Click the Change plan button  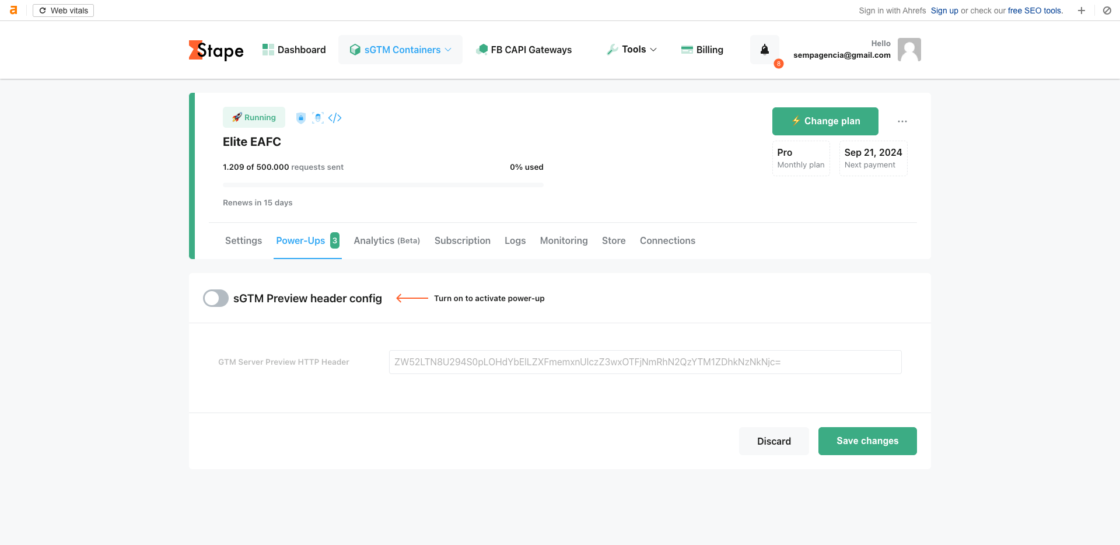click(x=825, y=121)
